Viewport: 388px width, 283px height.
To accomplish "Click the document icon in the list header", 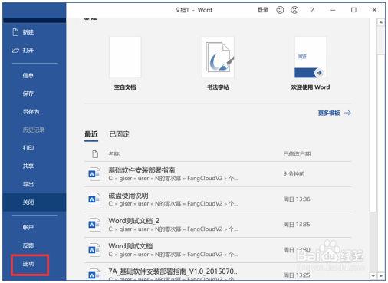I will (x=95, y=154).
